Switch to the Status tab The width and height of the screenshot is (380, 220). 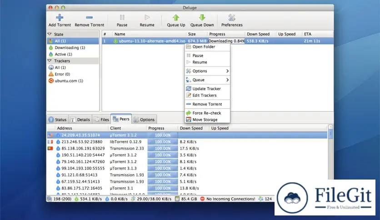pyautogui.click(x=57, y=120)
